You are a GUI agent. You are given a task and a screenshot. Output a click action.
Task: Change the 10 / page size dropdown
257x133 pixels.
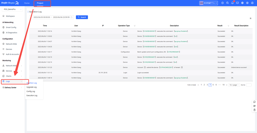pyautogui.click(x=234, y=85)
